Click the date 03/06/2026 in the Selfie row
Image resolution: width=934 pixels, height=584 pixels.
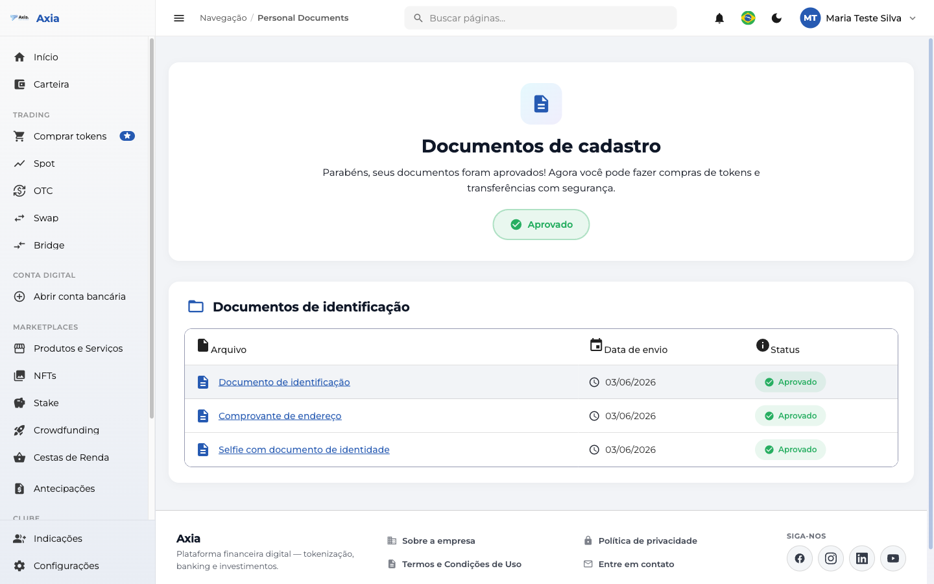pyautogui.click(x=630, y=450)
